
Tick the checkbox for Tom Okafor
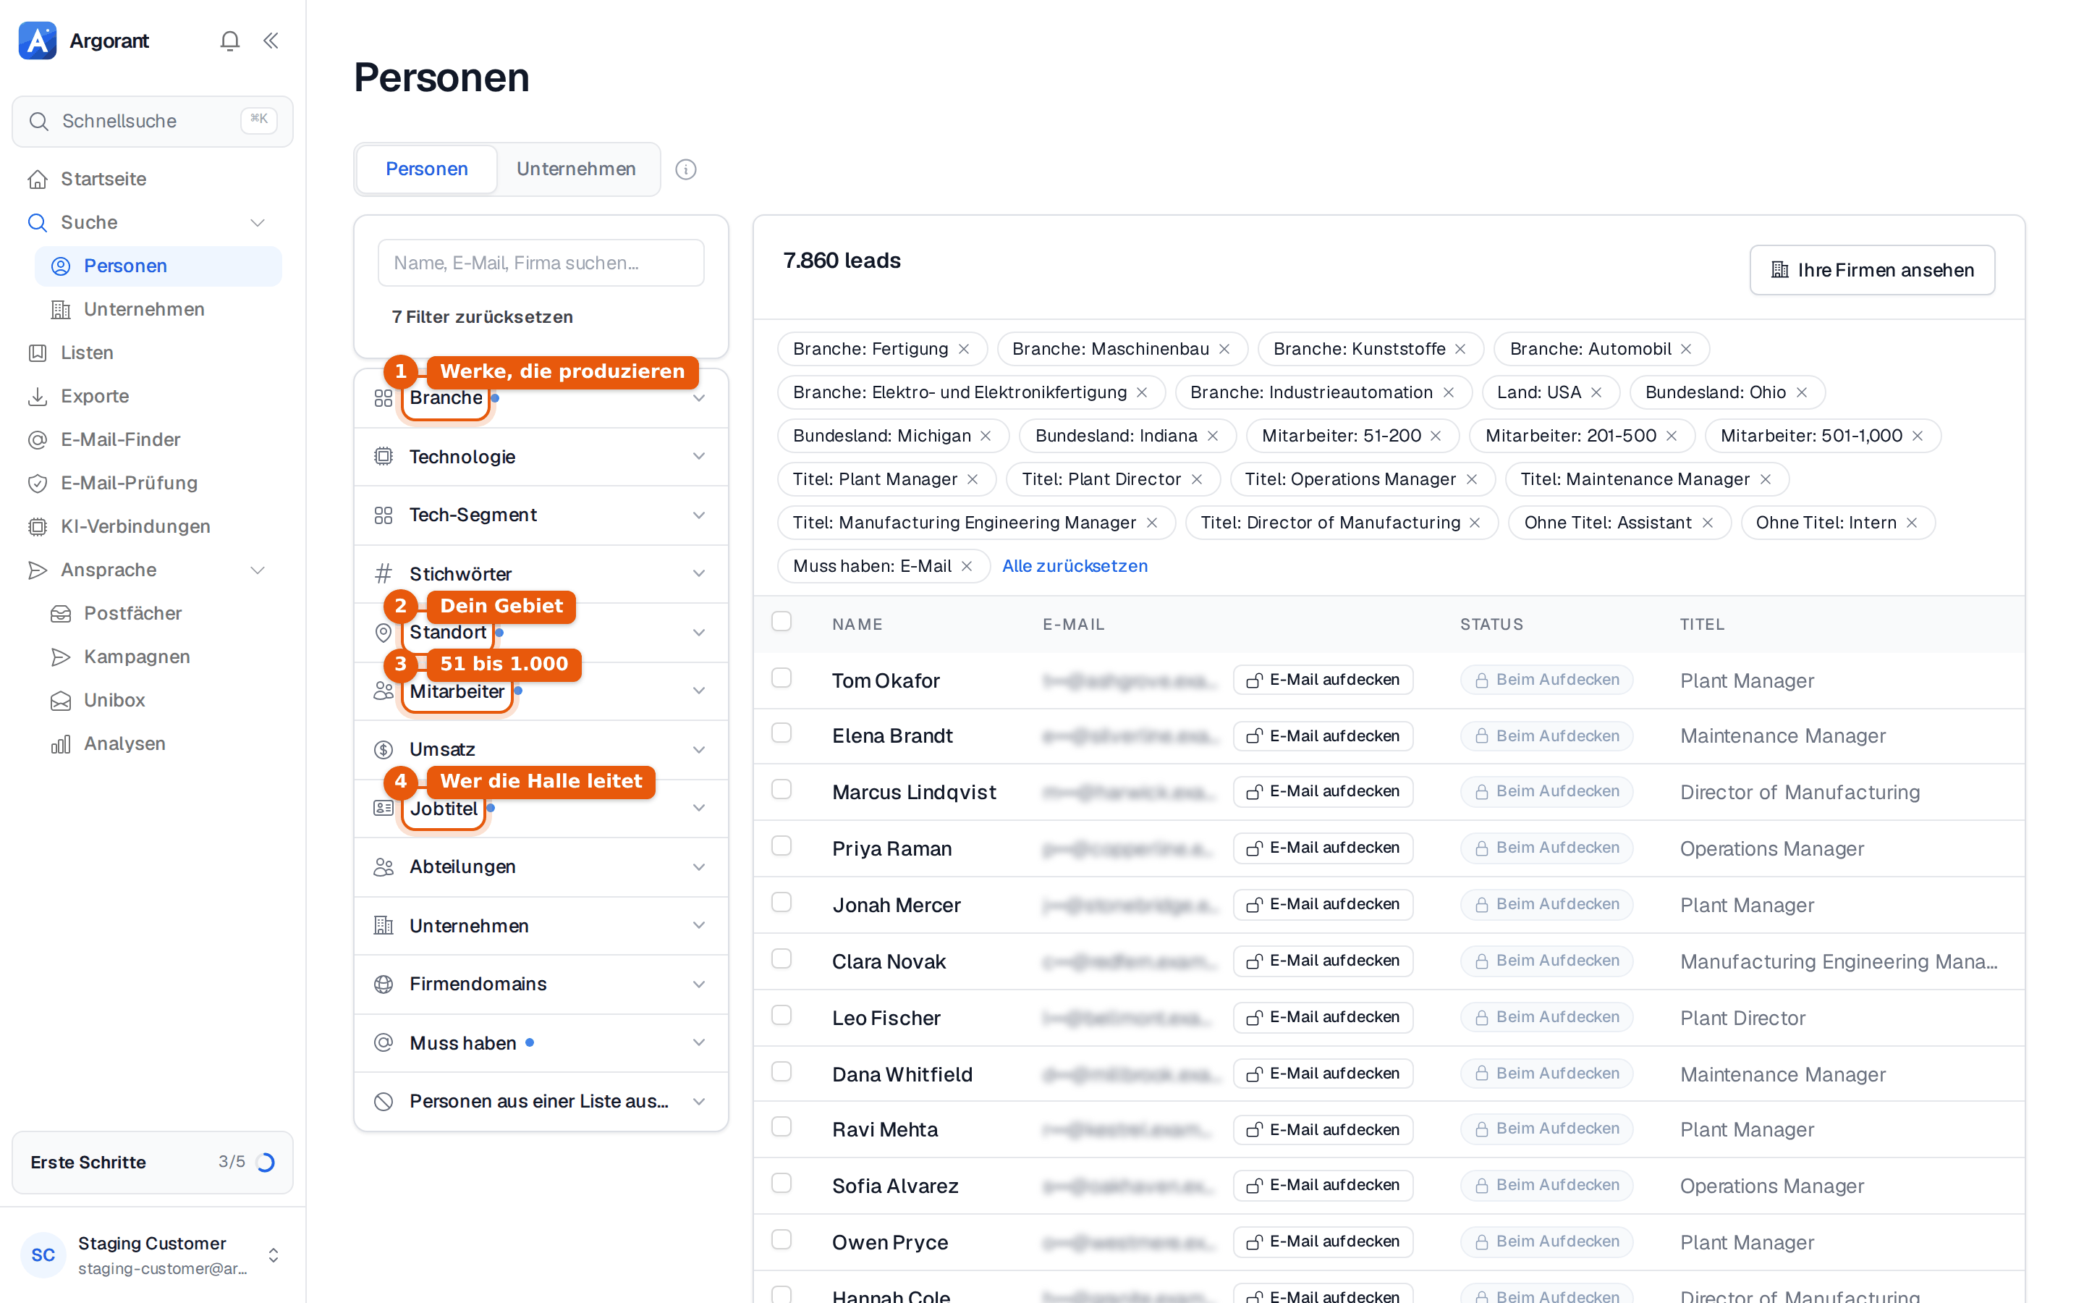[x=781, y=678]
